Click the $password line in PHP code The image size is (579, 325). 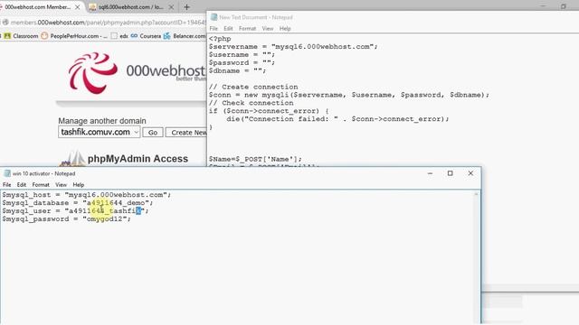pos(242,62)
